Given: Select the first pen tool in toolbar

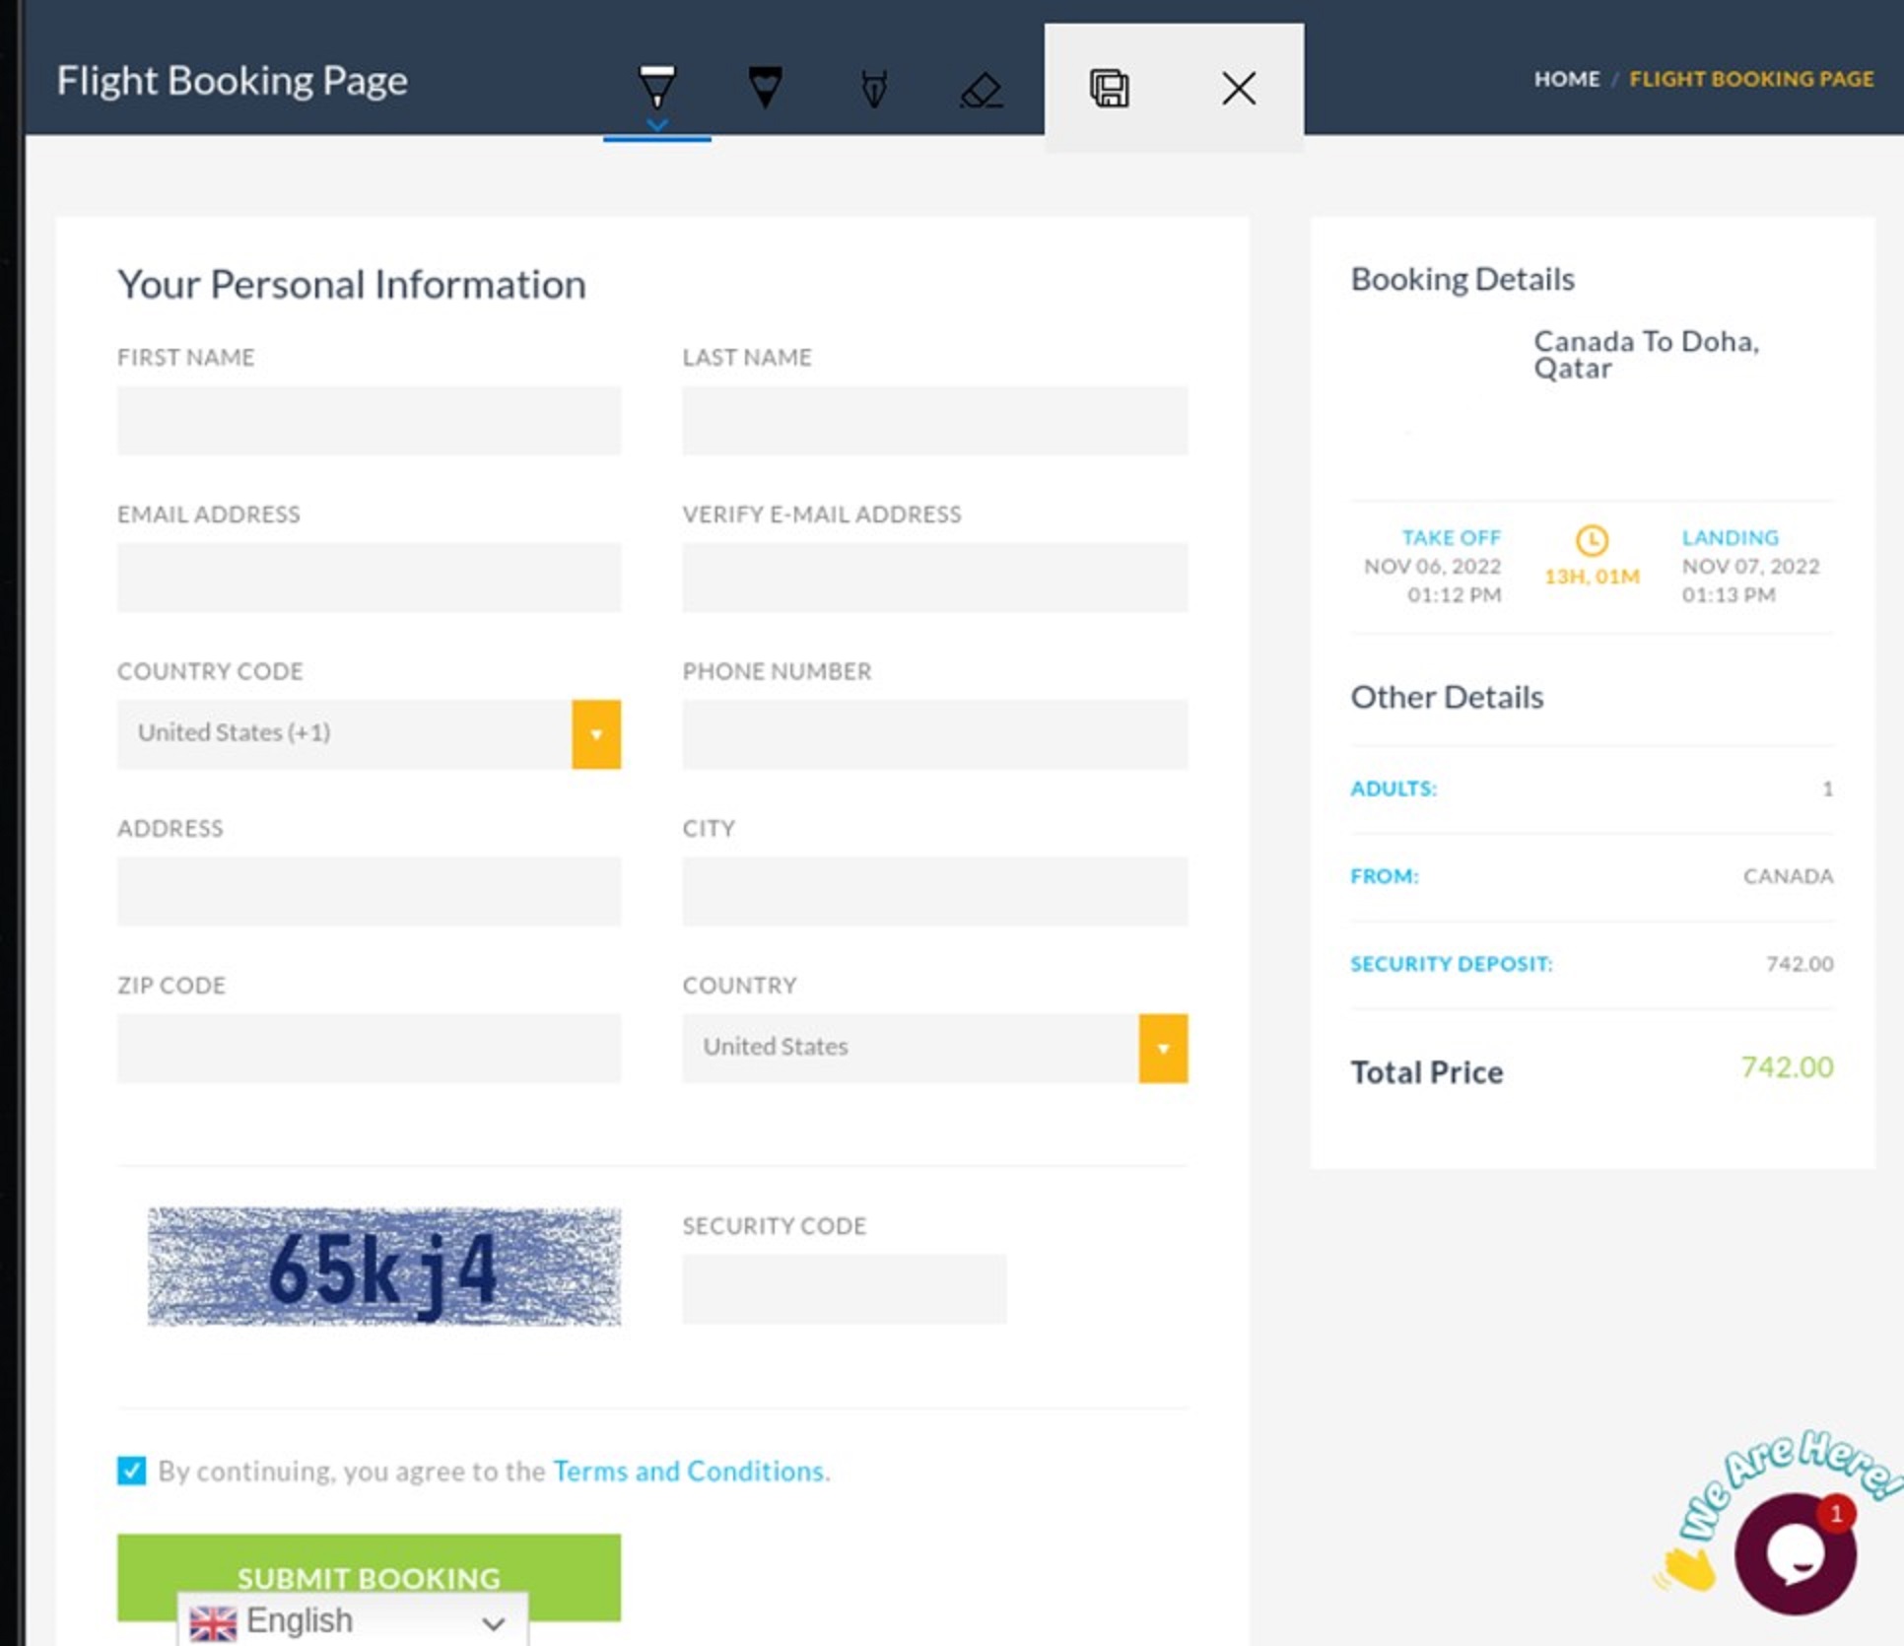Looking at the screenshot, I should tap(656, 87).
